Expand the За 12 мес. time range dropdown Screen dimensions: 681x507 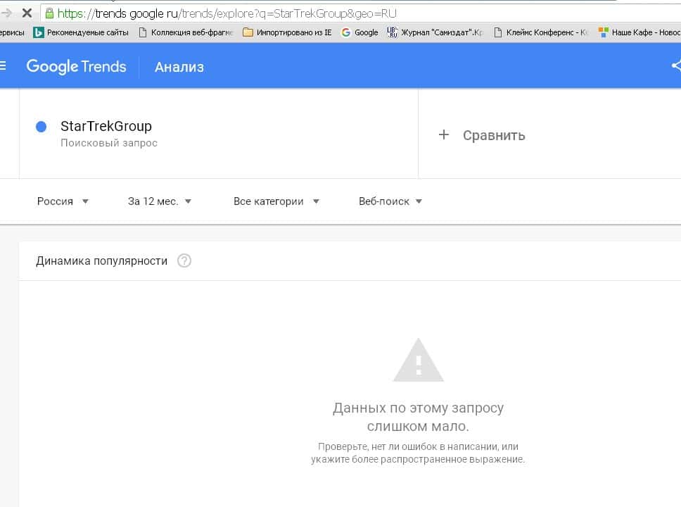[x=160, y=201]
